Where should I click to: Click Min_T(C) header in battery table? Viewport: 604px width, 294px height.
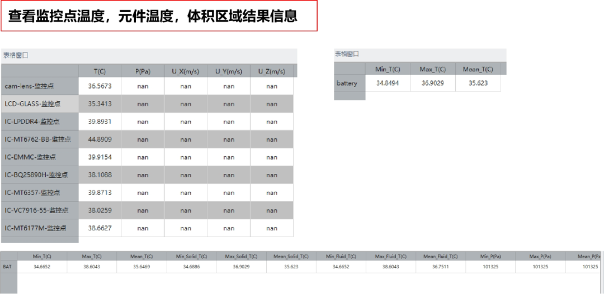click(x=388, y=69)
